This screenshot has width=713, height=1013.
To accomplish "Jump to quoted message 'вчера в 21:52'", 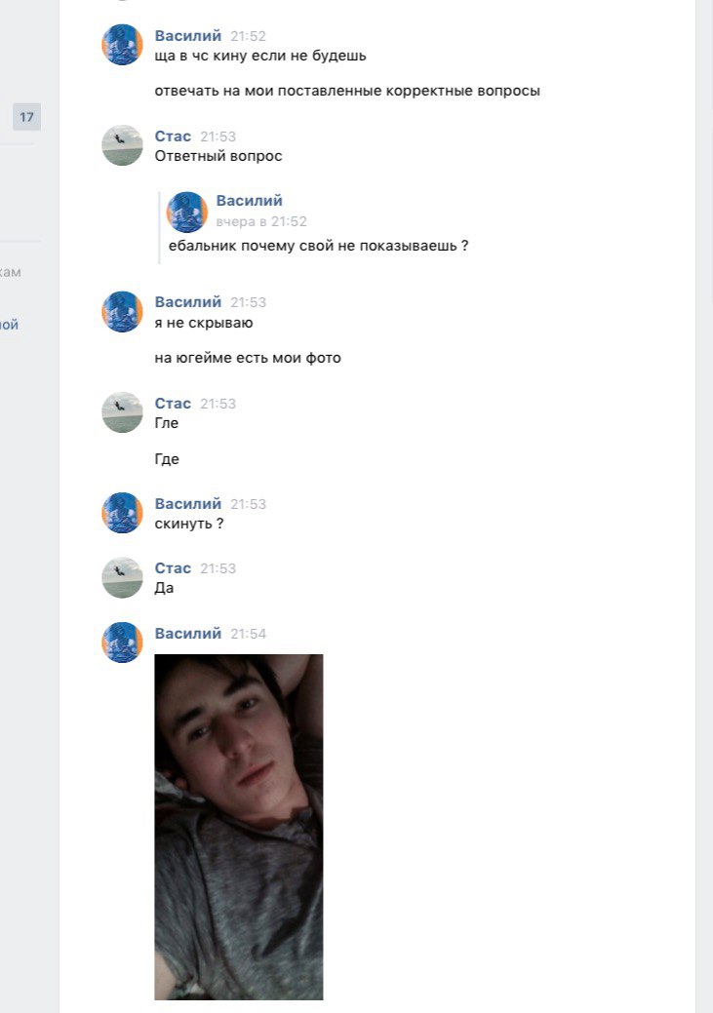I will tap(261, 221).
